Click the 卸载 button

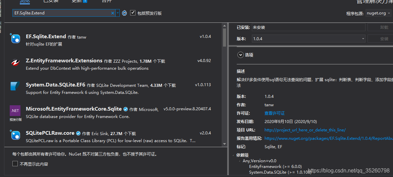380,27
